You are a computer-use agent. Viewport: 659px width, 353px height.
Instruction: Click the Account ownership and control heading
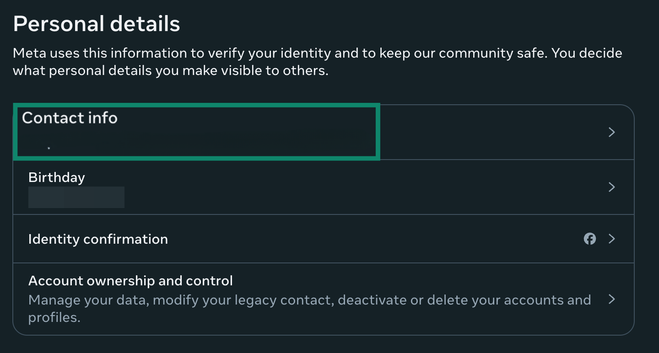tap(130, 280)
